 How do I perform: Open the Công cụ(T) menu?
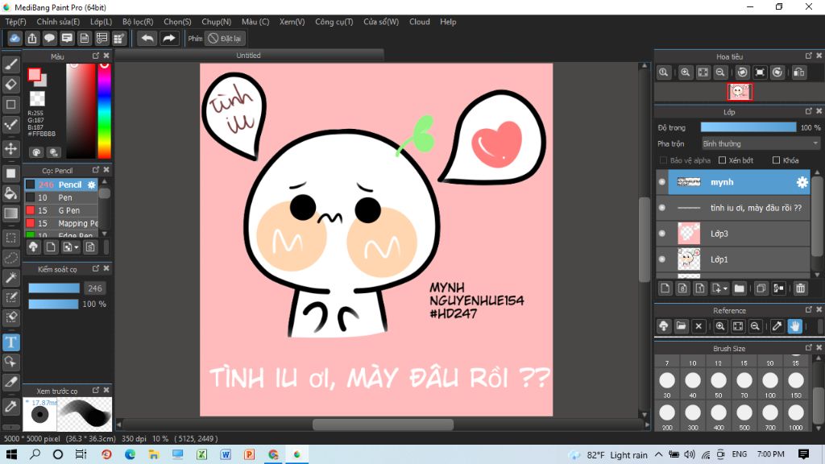[x=334, y=22]
